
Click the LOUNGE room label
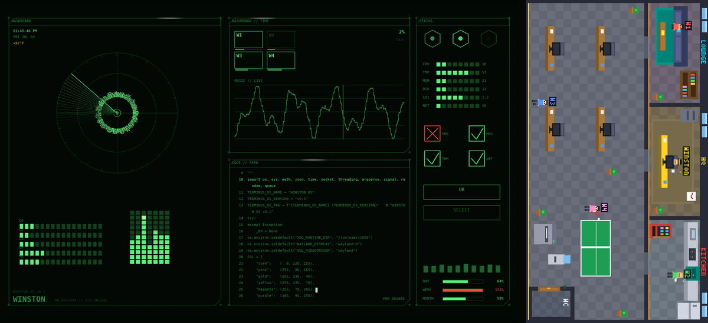coord(703,51)
